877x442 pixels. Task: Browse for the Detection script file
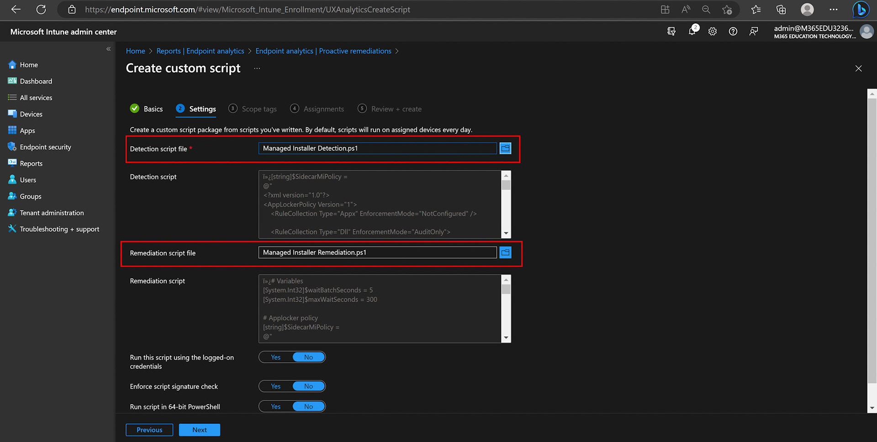click(x=505, y=148)
